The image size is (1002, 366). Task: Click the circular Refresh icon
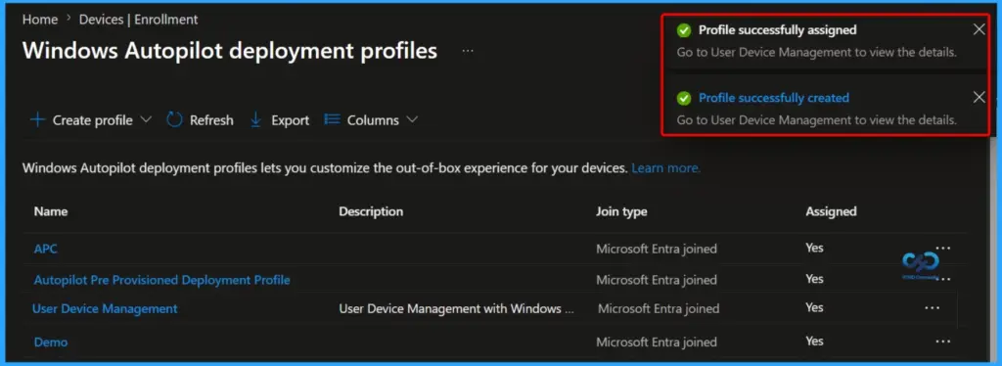point(174,120)
